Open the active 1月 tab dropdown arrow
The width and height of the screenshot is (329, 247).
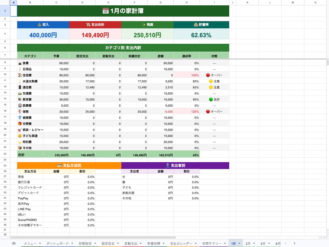(239, 243)
